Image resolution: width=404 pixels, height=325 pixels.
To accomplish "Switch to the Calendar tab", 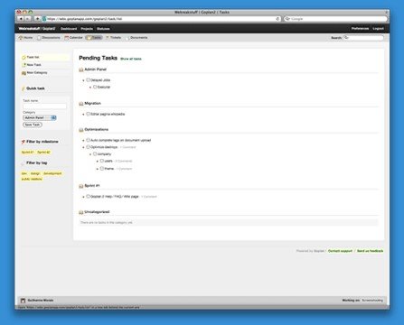I will pos(73,38).
